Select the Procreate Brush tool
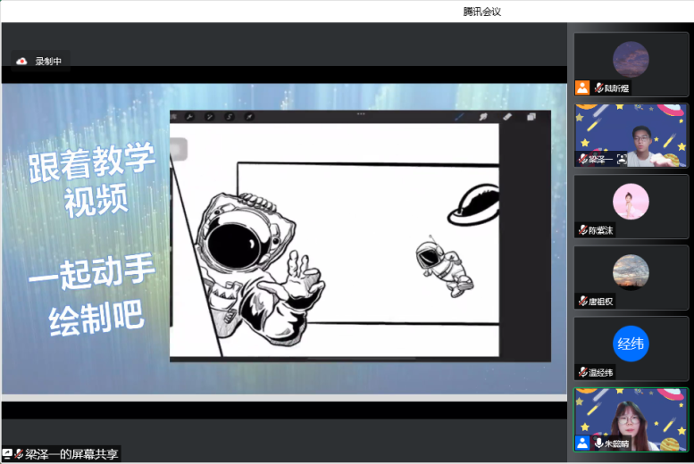 459,117
